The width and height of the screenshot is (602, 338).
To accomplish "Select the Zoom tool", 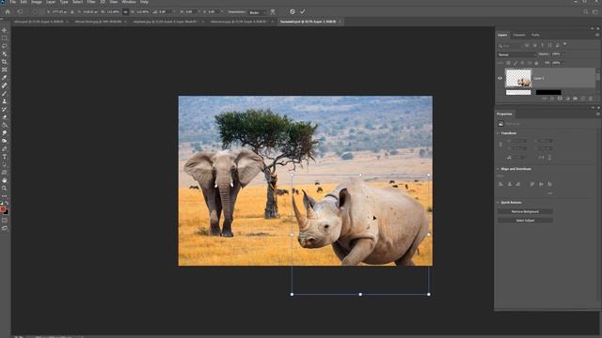I will pyautogui.click(x=4, y=188).
